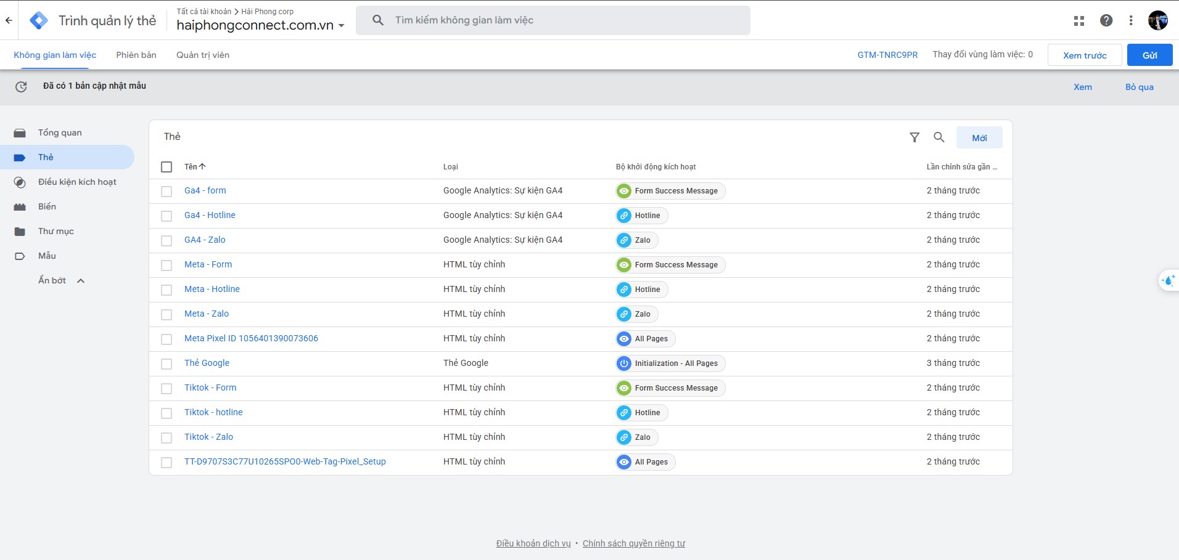Screen dimensions: 1179x560
Task: Click Lần chỉnh sửa gần column header
Action: click(x=961, y=167)
